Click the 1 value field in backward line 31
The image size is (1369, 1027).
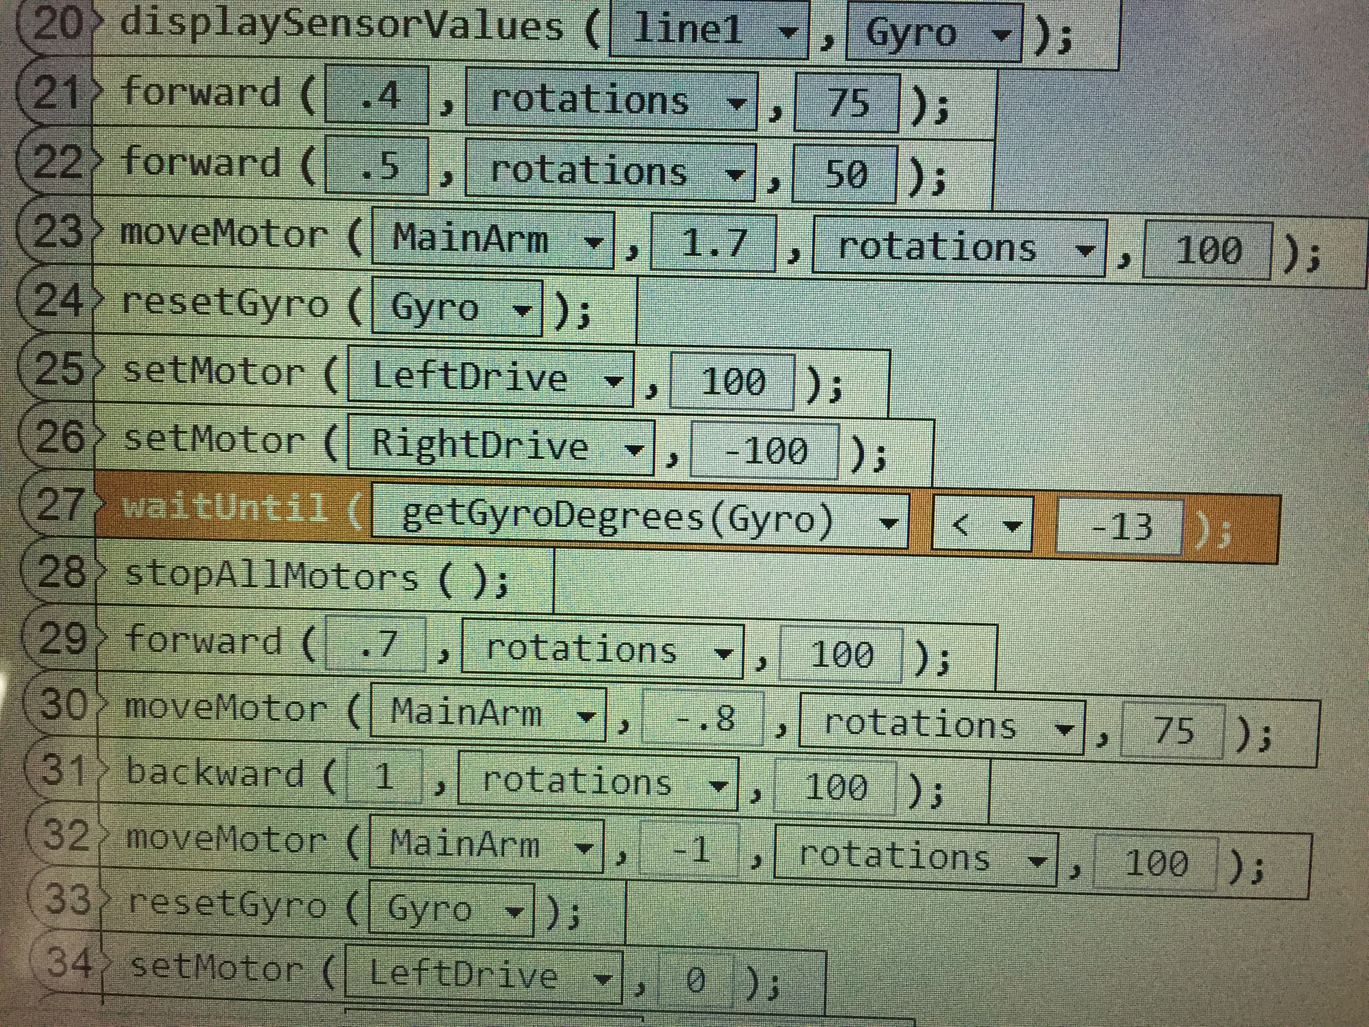coord(384,776)
